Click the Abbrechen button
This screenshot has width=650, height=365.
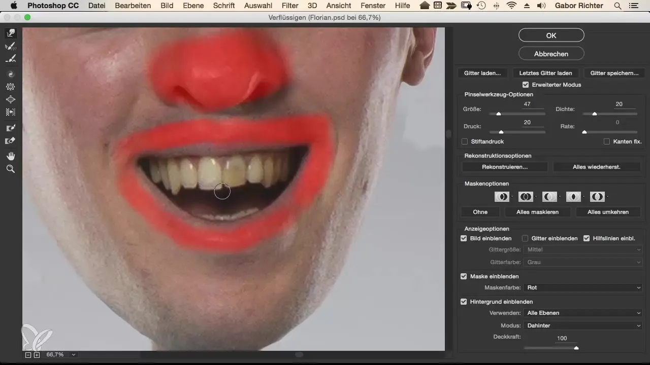tap(551, 53)
